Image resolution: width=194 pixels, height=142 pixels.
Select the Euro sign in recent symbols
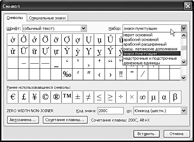click(13, 97)
